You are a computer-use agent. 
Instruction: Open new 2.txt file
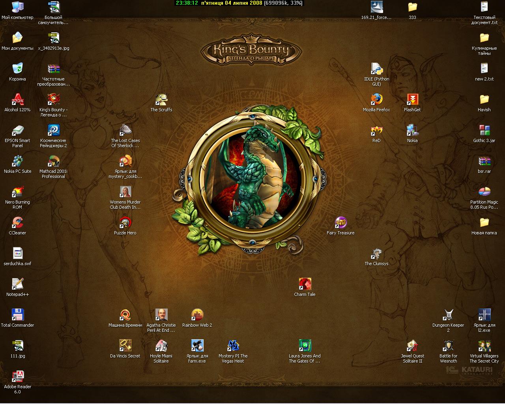pyautogui.click(x=484, y=68)
